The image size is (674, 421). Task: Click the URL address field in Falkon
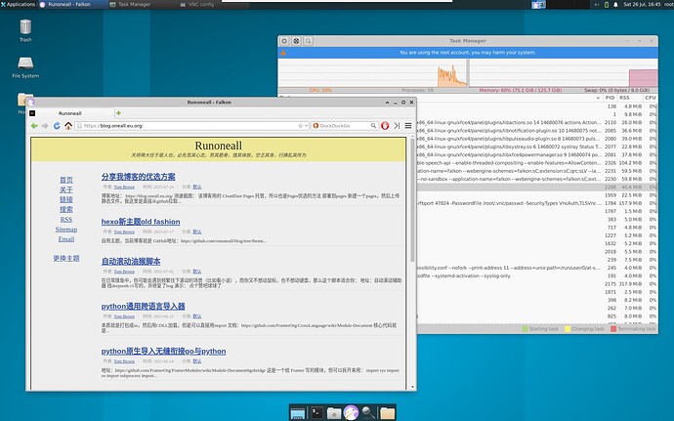click(191, 126)
